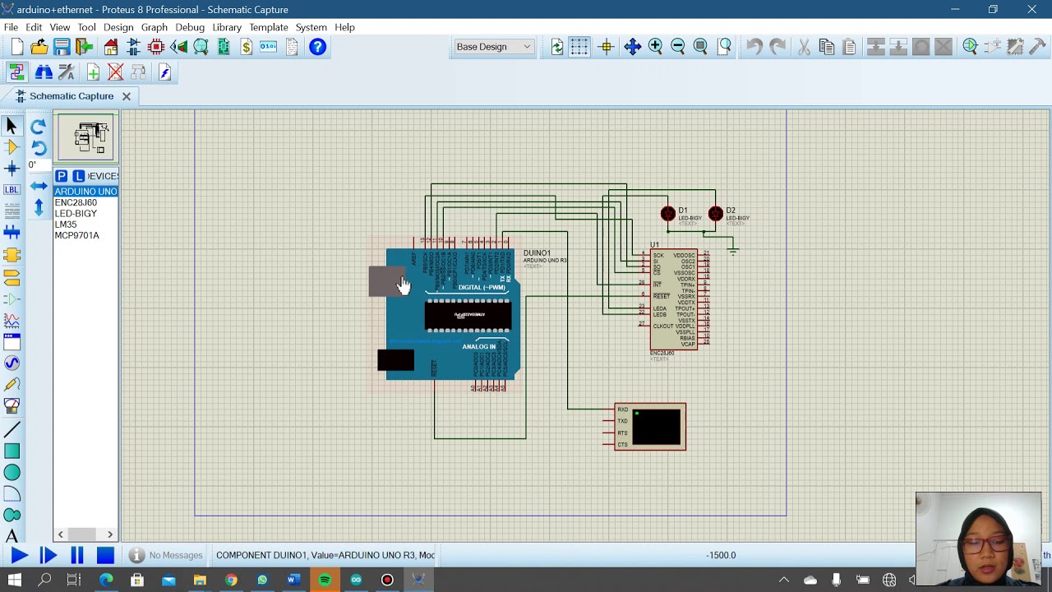
Task: Open Spotify from the taskbar
Action: point(325,580)
